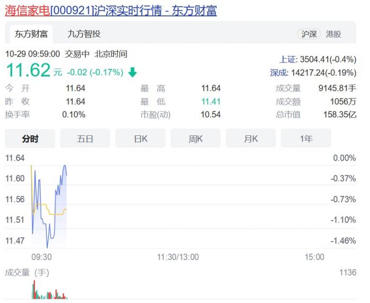Open the 日K chart tab
370x303 pixels.
pyautogui.click(x=141, y=139)
